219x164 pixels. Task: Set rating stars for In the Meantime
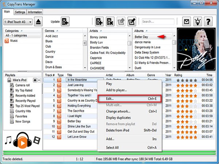coord(187,80)
